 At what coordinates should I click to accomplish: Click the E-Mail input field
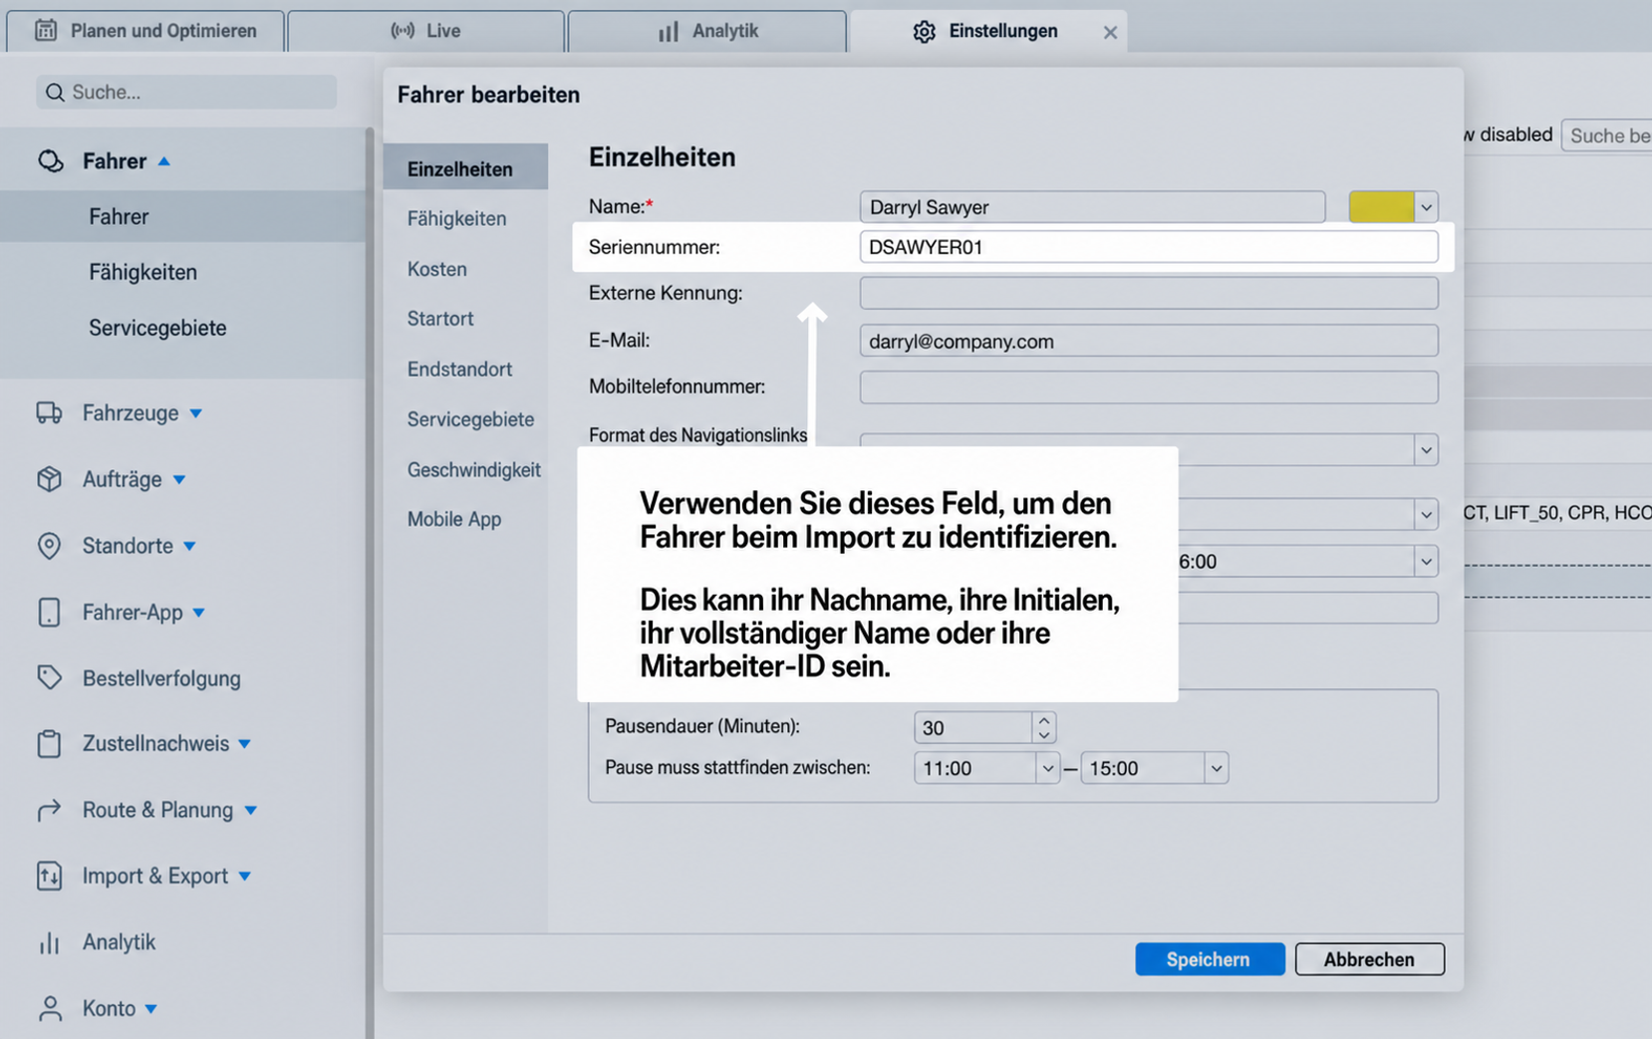tap(1149, 341)
